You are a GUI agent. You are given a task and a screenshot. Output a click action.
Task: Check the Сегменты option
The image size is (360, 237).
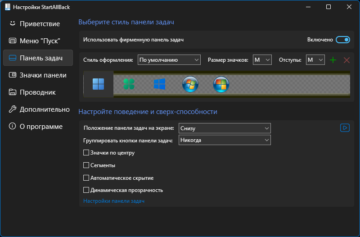pyautogui.click(x=86, y=165)
